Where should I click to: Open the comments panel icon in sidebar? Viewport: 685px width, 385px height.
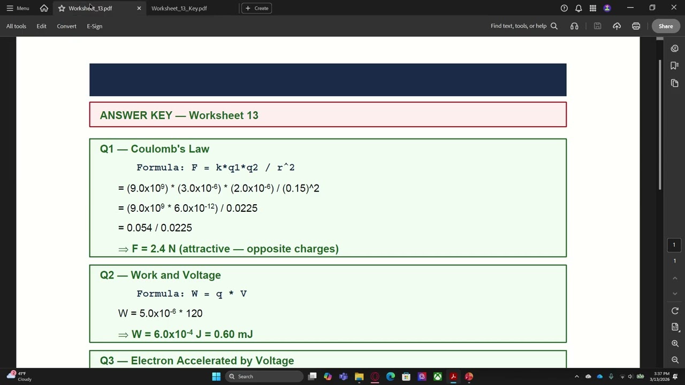click(674, 49)
